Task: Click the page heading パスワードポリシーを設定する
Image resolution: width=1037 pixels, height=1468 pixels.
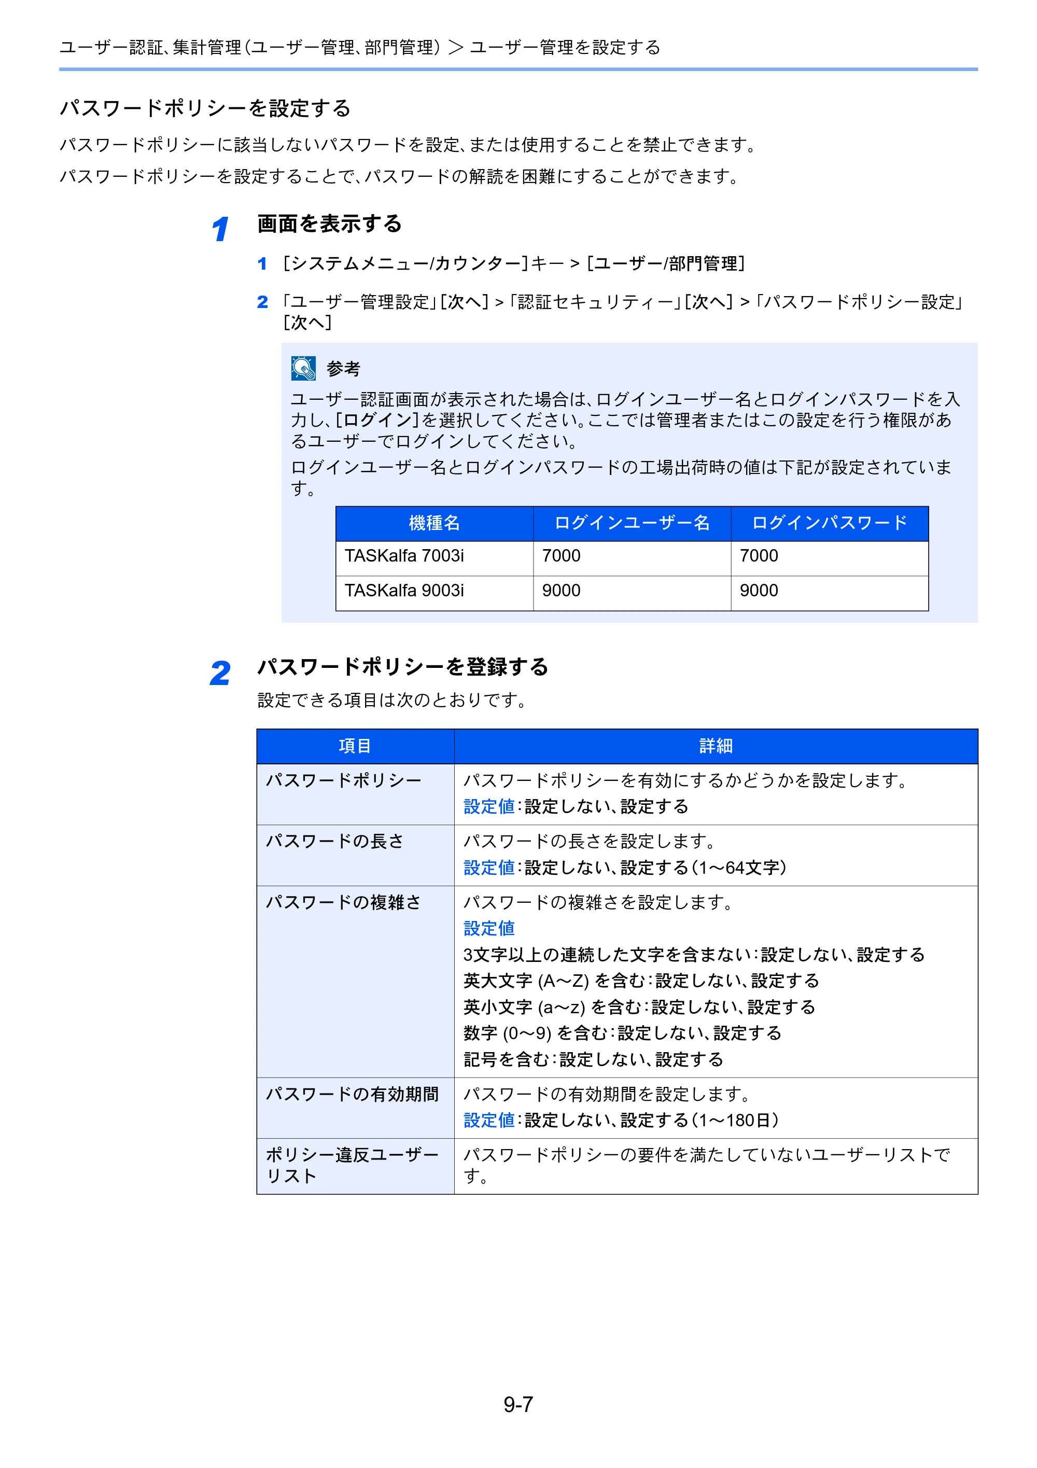Action: 205,108
